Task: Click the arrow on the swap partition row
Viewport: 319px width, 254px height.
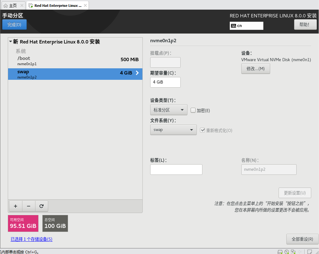Action: coord(137,73)
